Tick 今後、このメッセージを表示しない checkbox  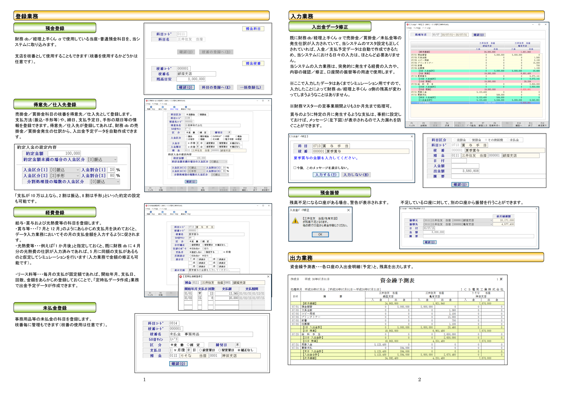point(295,168)
